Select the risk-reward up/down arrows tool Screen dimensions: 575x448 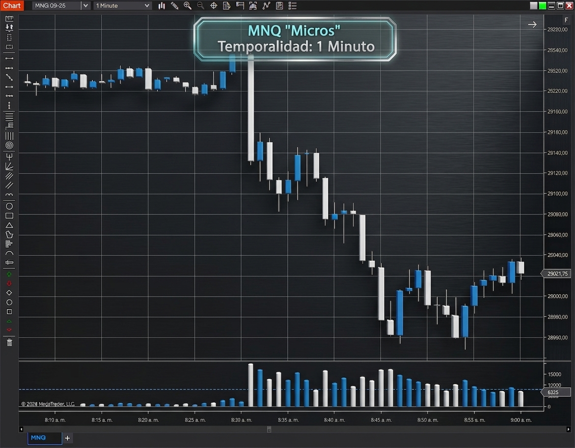click(9, 28)
